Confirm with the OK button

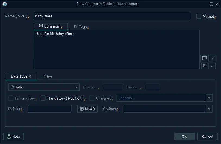[184, 136]
